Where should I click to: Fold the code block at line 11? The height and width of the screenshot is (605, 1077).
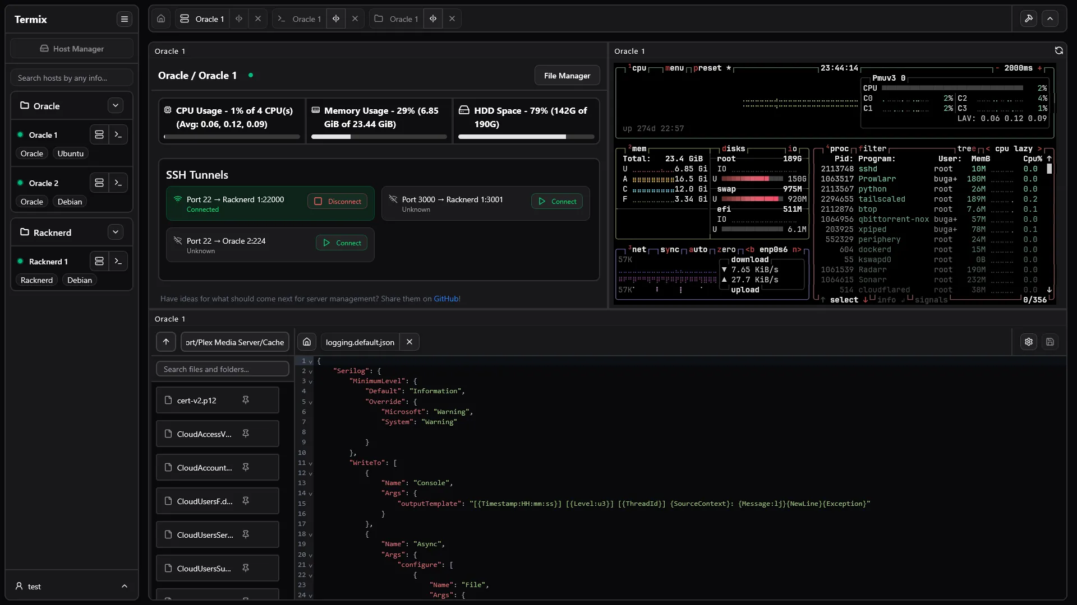click(311, 463)
